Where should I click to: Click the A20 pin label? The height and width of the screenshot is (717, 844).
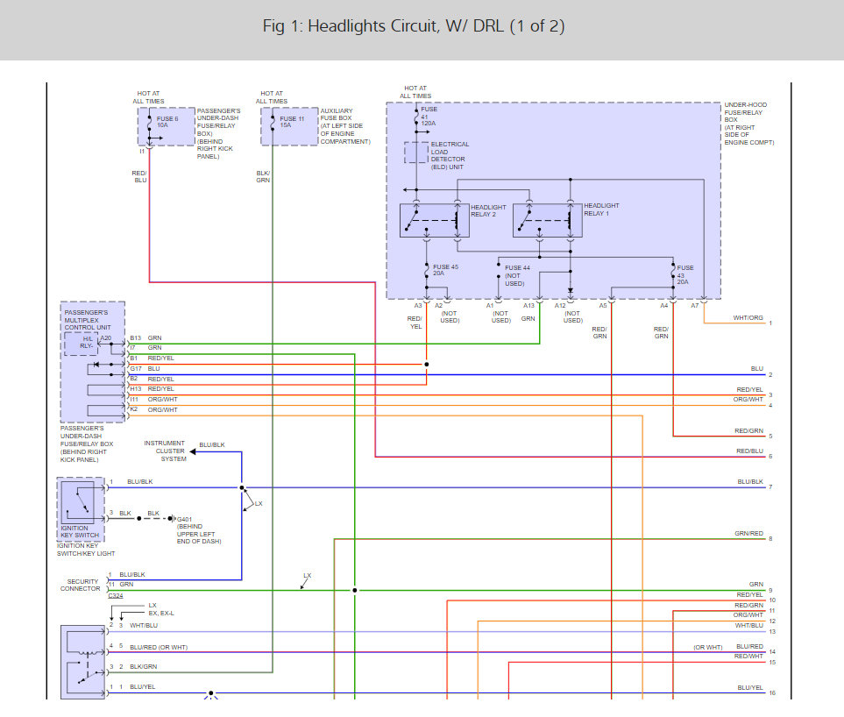coord(105,338)
